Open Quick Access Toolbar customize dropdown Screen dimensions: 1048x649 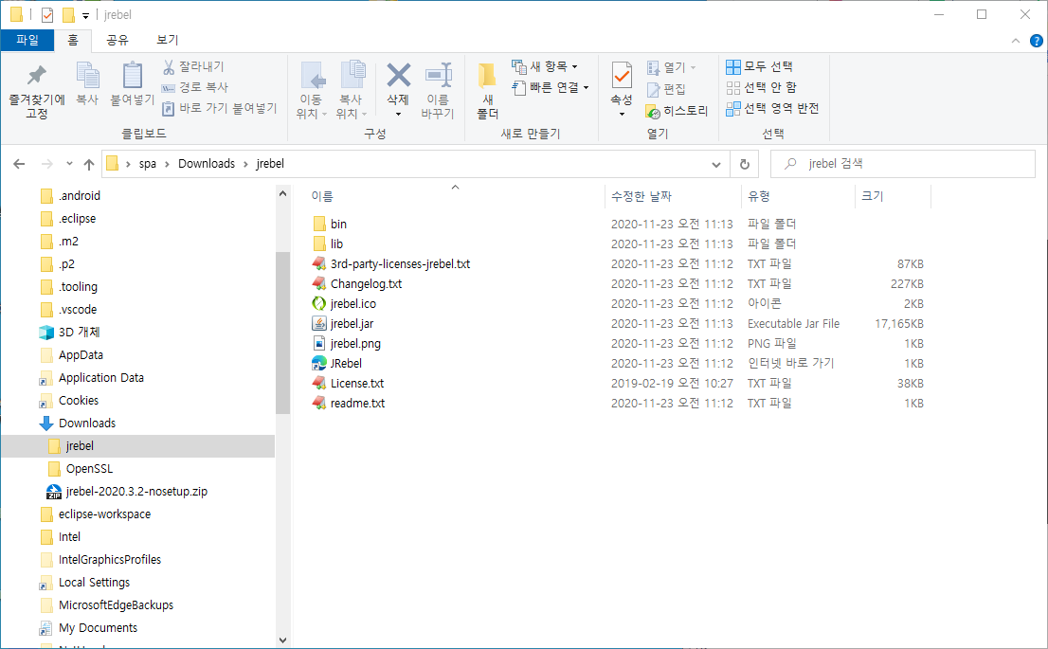(85, 15)
